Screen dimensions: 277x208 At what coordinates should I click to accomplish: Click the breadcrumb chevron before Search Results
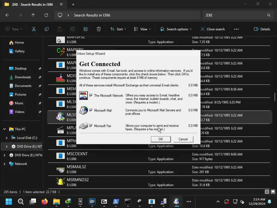68,15
